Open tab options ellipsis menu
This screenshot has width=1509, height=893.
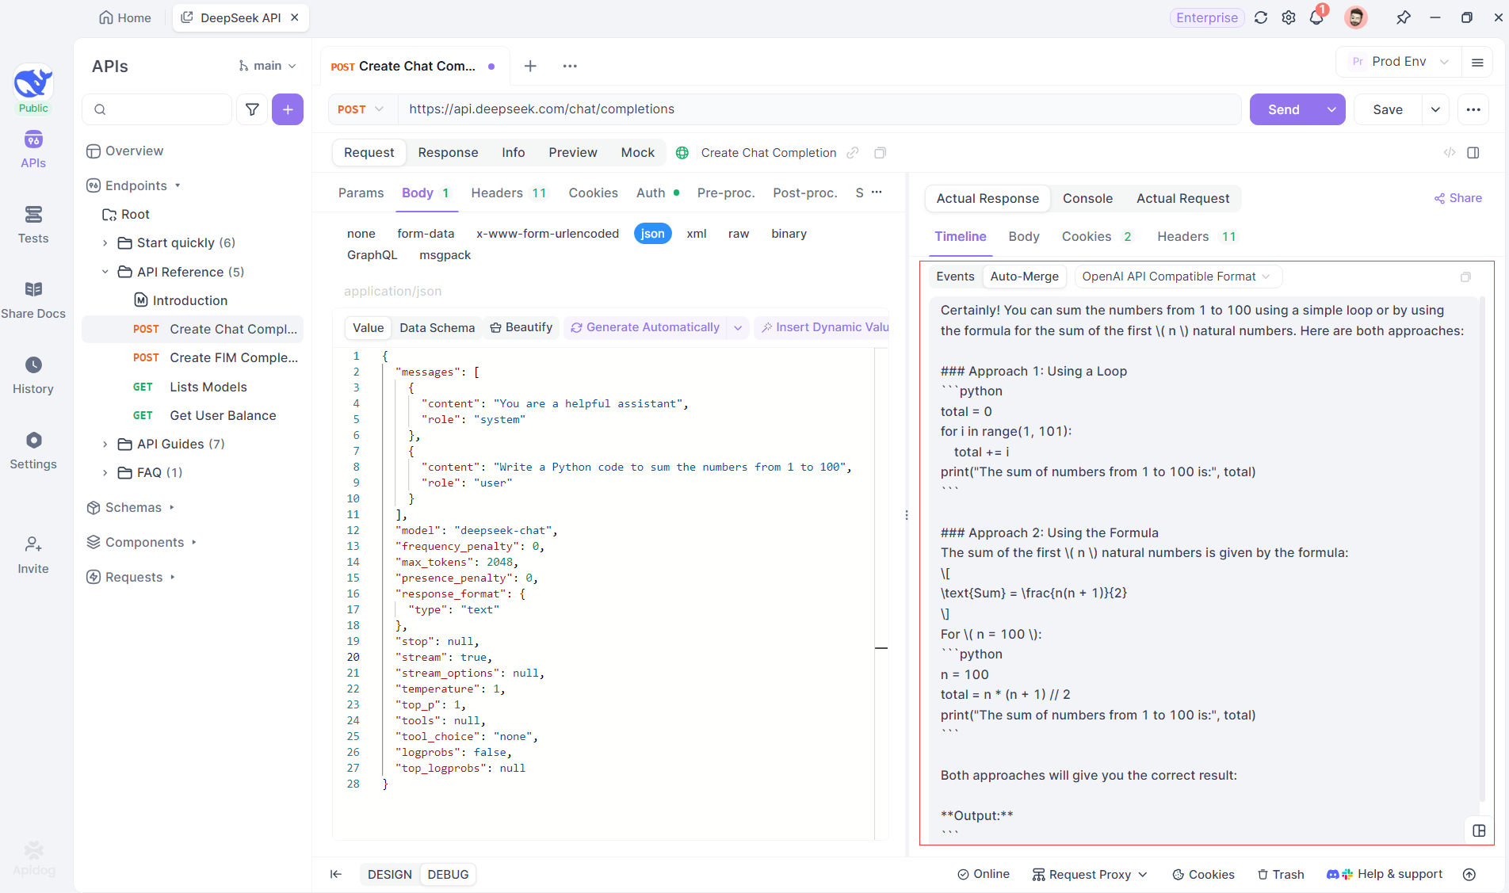[x=570, y=66]
